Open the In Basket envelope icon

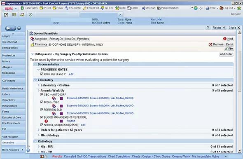pyautogui.click(x=22, y=15)
